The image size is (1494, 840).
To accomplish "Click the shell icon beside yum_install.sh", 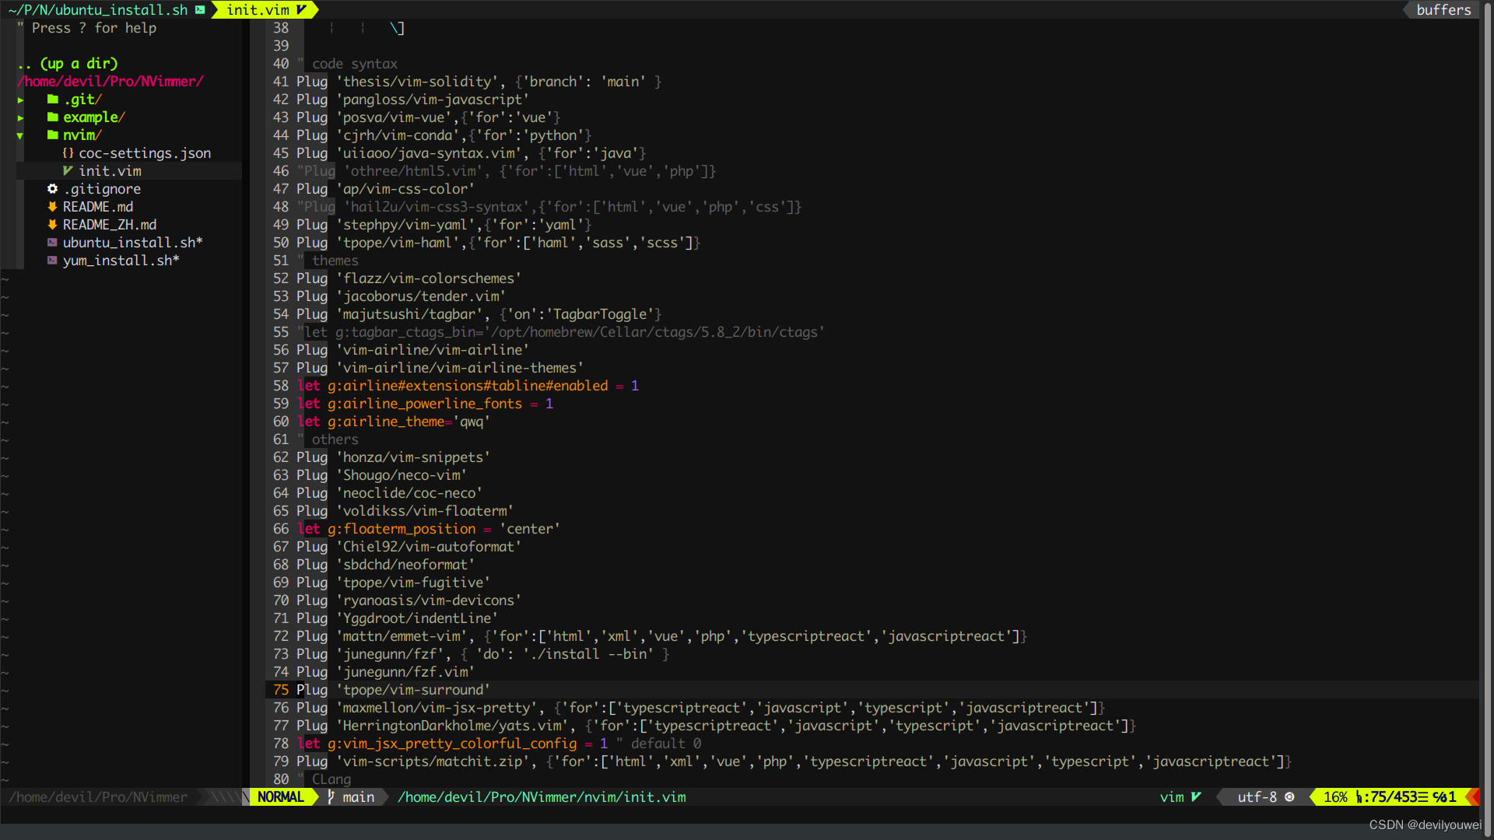I will [52, 261].
